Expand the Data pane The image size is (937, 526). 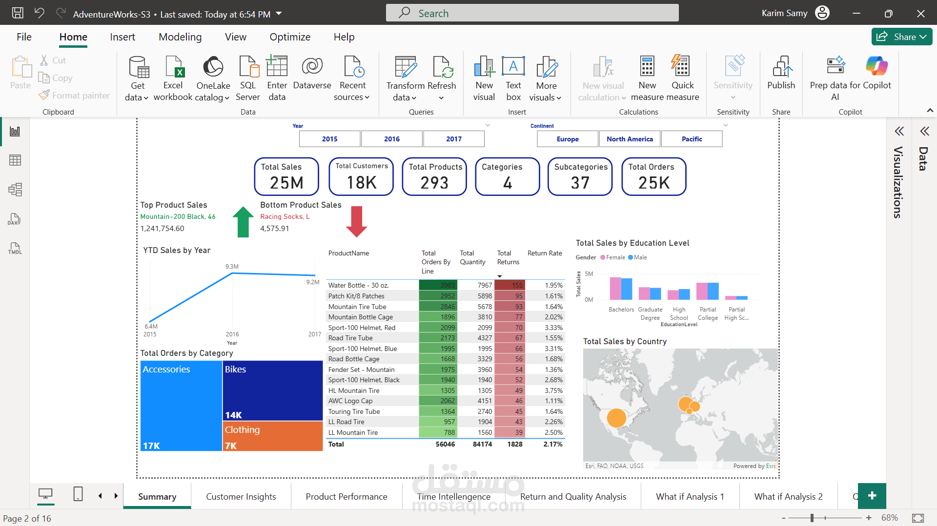(x=924, y=131)
